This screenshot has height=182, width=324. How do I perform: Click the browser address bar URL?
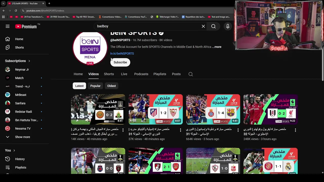[45, 11]
